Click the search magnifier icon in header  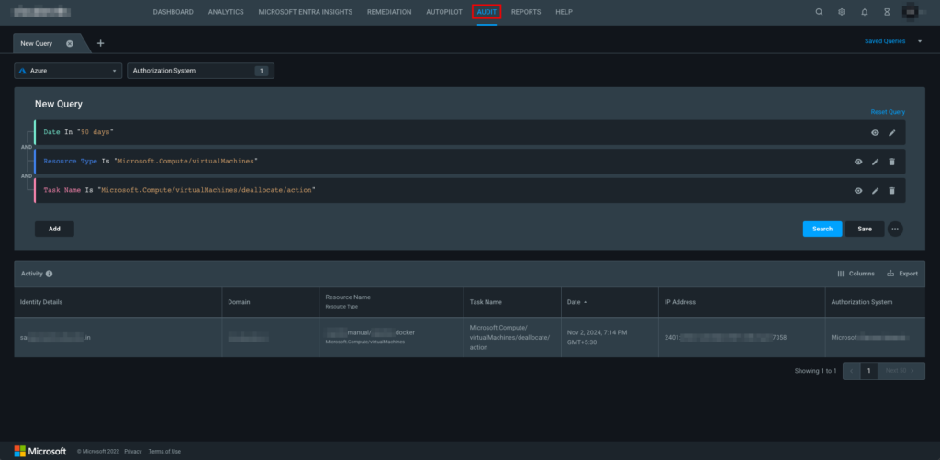coord(819,12)
